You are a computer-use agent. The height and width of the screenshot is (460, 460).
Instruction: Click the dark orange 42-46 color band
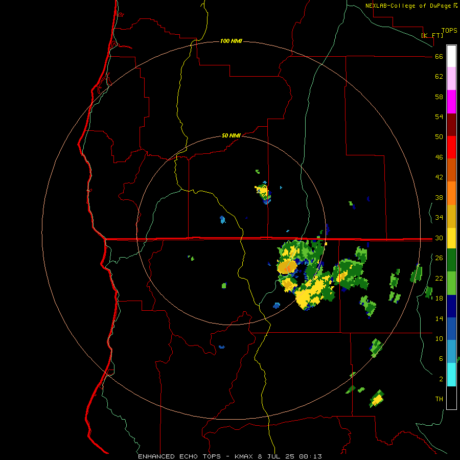coord(451,170)
